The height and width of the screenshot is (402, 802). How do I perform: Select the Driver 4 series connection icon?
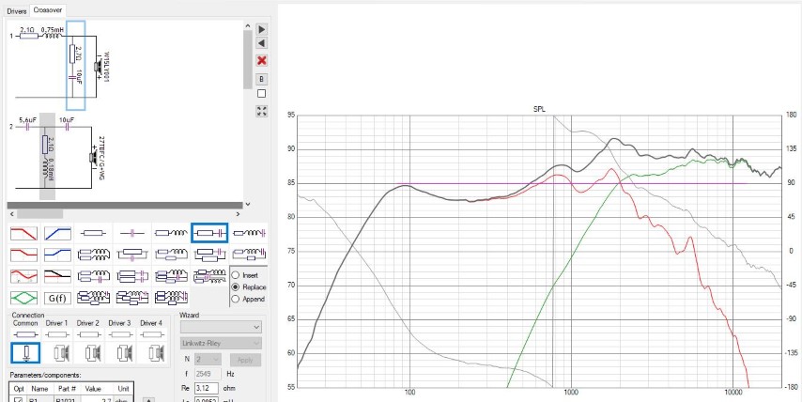[150, 334]
